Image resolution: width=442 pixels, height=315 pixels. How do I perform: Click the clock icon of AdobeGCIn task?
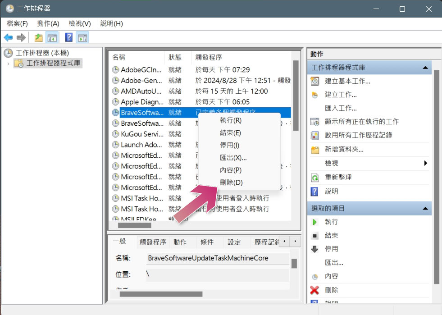(115, 70)
